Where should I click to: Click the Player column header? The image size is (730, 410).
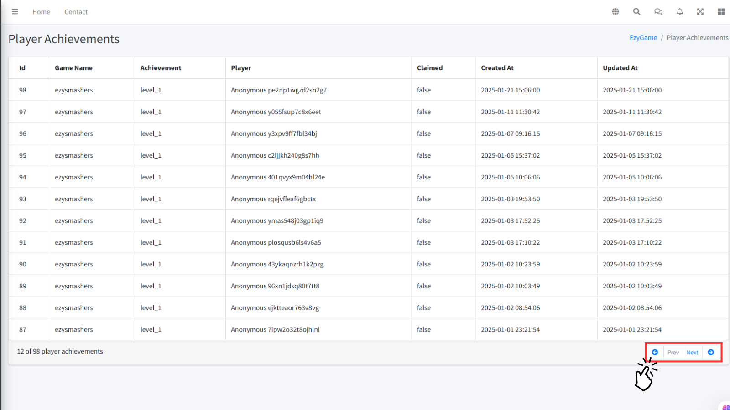click(241, 68)
